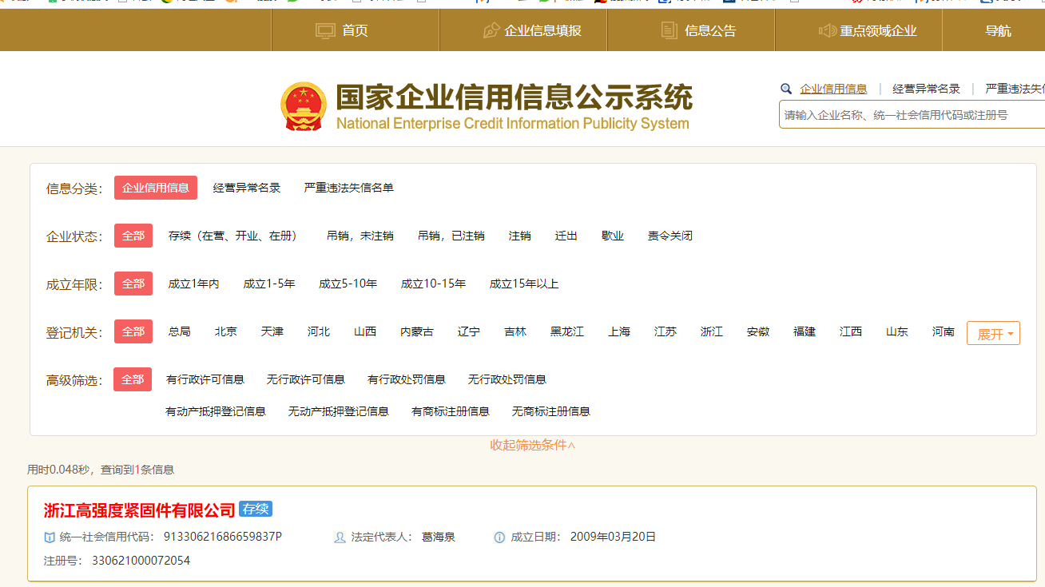Choose 企业信用信息 under 信息分类
This screenshot has width=1045, height=587.
[x=156, y=188]
